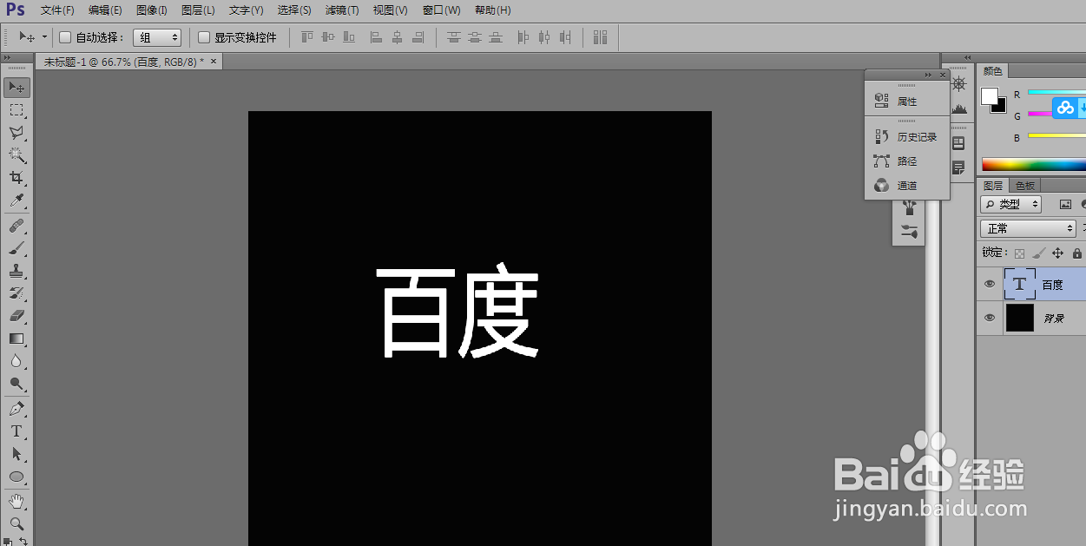Select the Path Selection tool
The height and width of the screenshot is (546, 1086).
pos(16,454)
